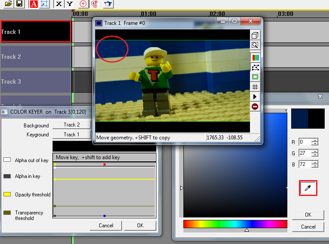Select Track 3 in the track list

coord(36,81)
